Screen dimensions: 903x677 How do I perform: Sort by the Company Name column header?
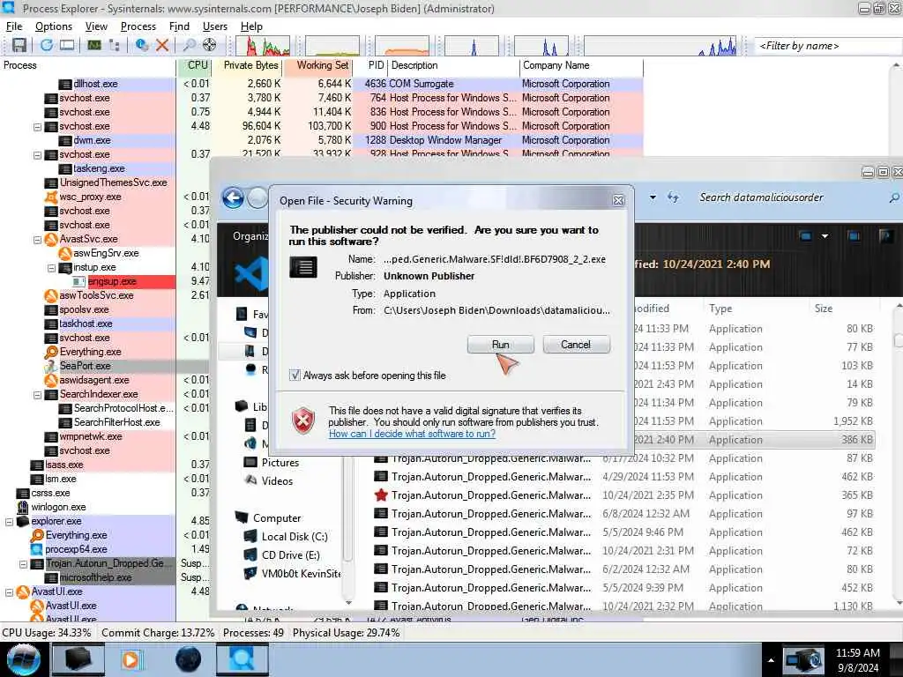pos(581,65)
